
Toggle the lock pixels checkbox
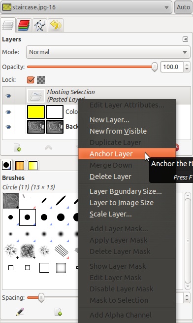[31, 79]
